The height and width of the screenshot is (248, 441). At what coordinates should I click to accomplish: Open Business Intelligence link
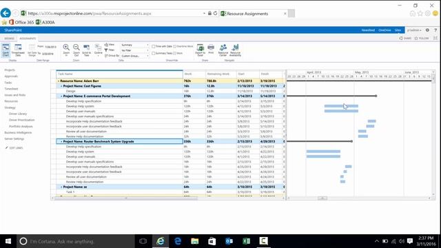click(x=18, y=132)
